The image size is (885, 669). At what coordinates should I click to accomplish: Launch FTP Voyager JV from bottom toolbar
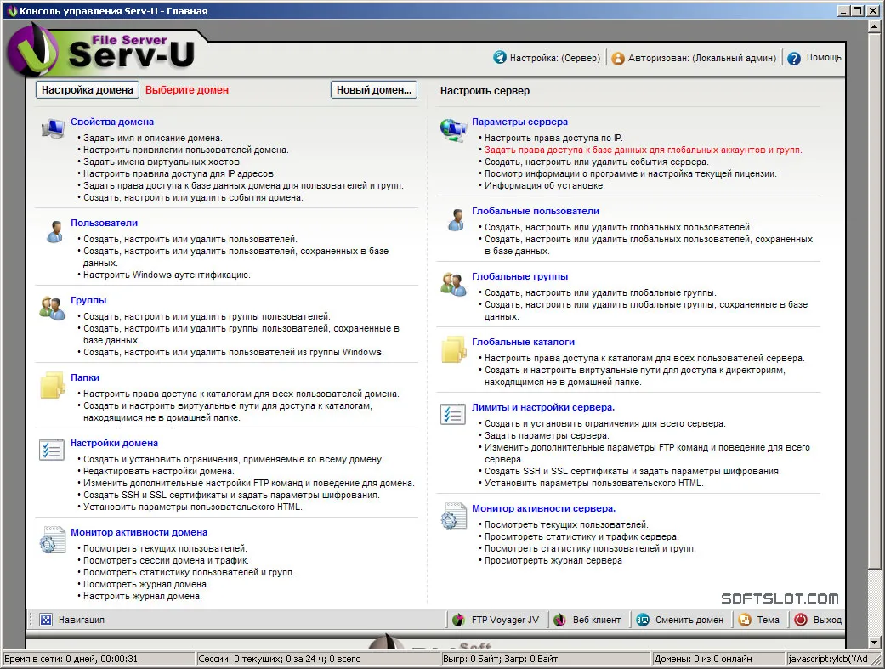coord(496,620)
